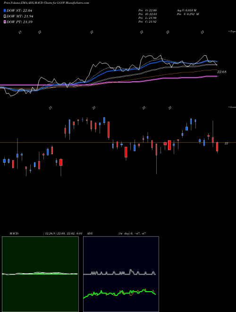Click the chart title mentioning LGOV MunafaSutra.com
This screenshot has height=312, width=236.
(46, 3)
